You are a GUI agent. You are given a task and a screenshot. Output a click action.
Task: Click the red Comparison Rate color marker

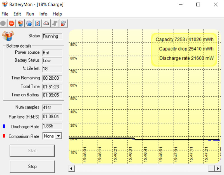coord(4,136)
